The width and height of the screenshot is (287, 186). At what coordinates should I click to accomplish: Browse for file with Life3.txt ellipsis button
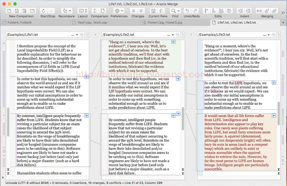pos(265,35)
